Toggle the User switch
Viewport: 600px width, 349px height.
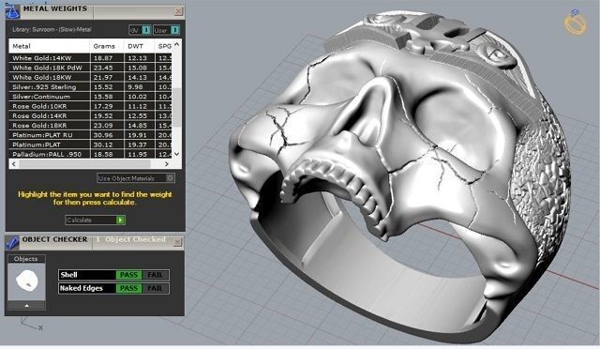tap(174, 30)
